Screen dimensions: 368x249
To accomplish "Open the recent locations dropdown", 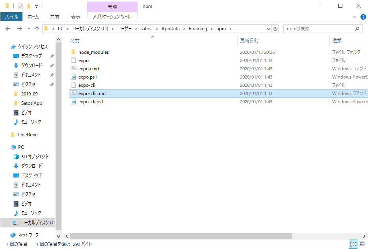I will click(x=29, y=29).
